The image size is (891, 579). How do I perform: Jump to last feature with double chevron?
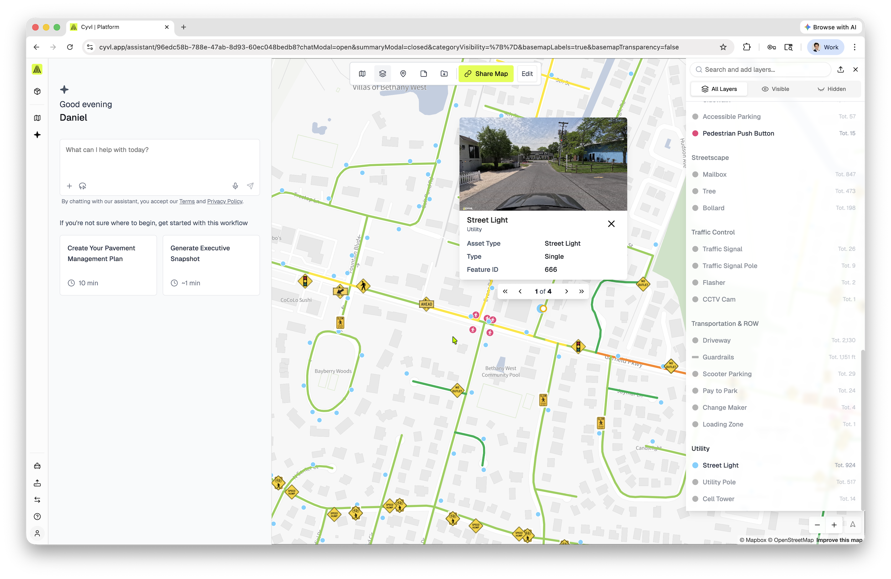click(581, 291)
